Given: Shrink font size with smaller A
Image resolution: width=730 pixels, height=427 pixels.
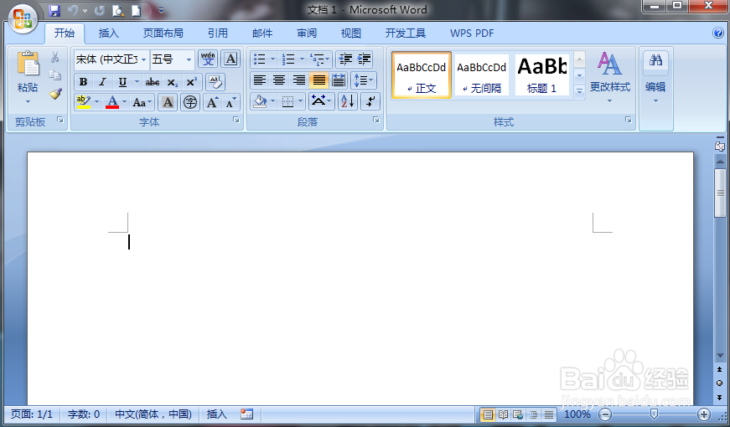Looking at the screenshot, I should [231, 102].
